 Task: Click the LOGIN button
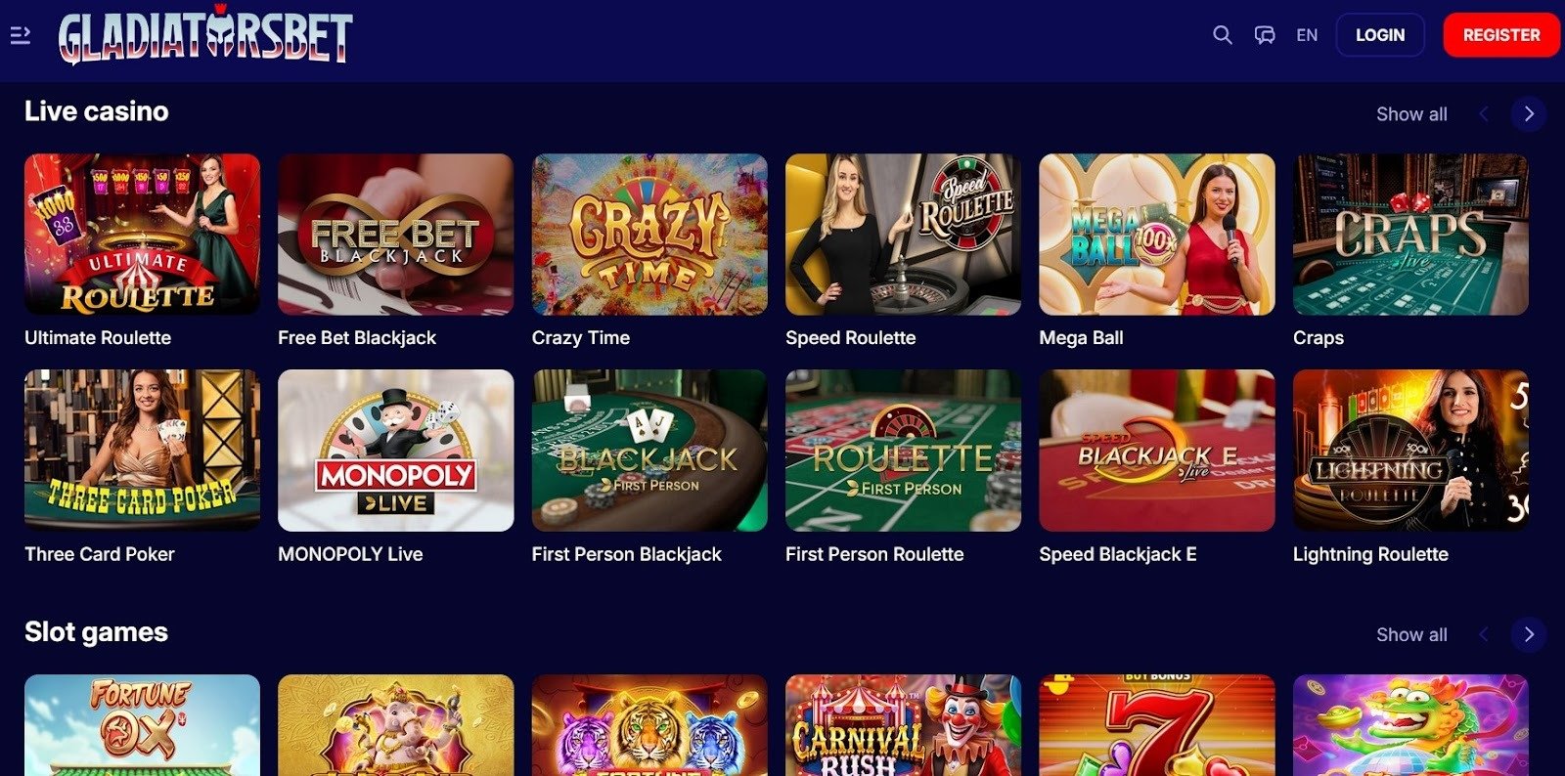(1380, 35)
